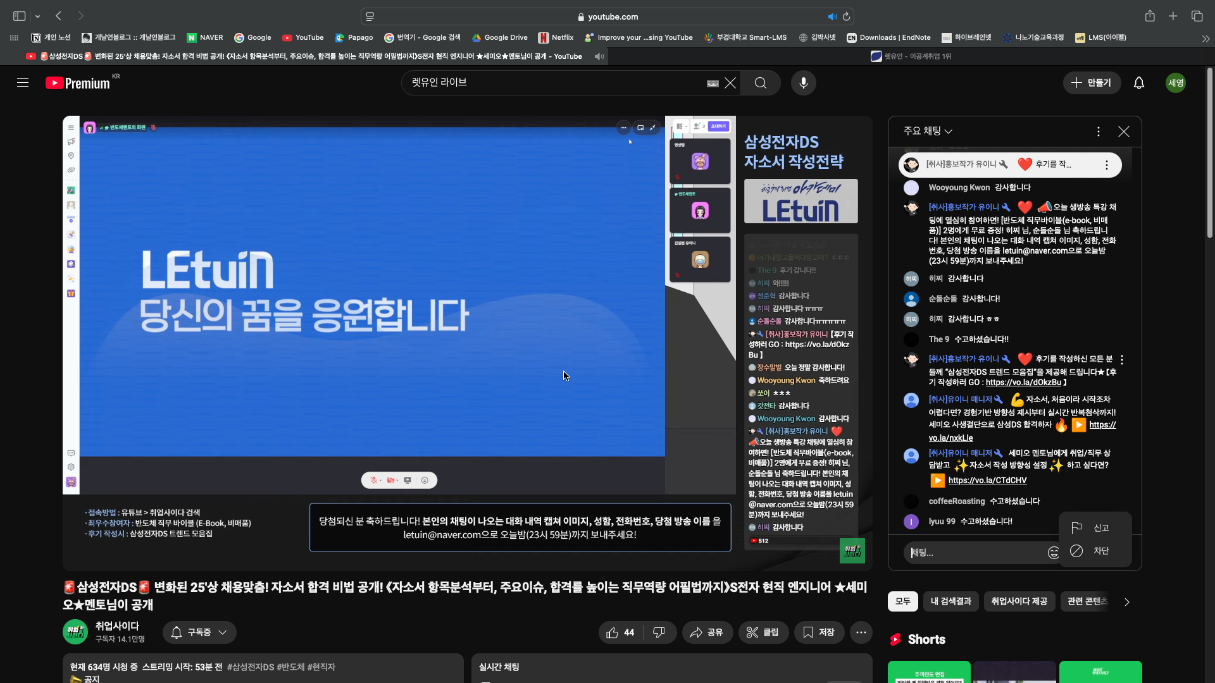Click the search magnifier button

pos(761,83)
